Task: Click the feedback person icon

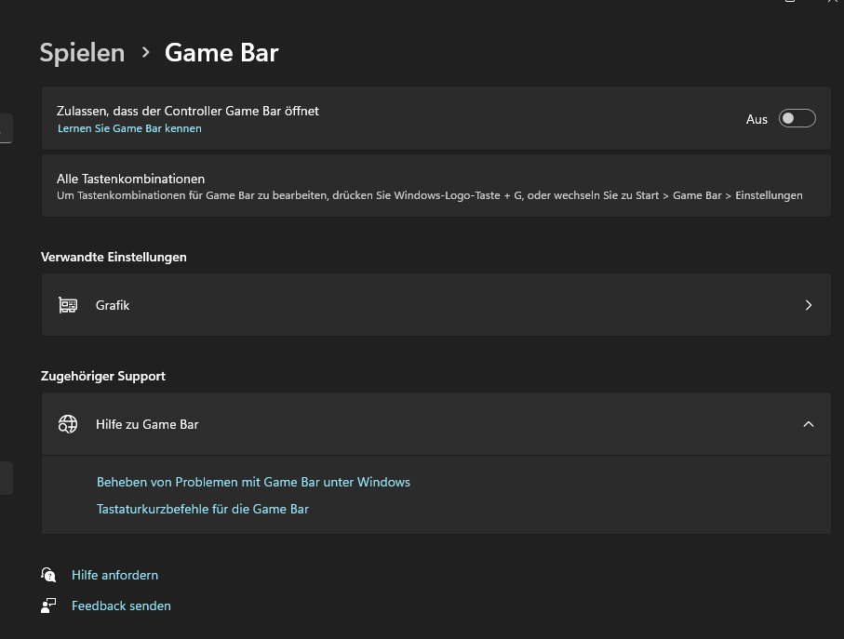Action: 48,606
